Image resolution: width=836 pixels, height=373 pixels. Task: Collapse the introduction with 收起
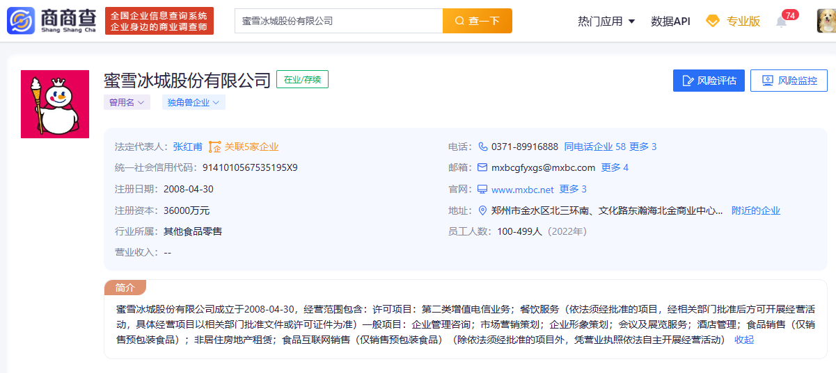pos(744,340)
